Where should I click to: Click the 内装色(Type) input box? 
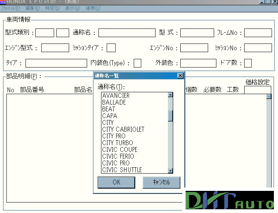click(x=137, y=63)
